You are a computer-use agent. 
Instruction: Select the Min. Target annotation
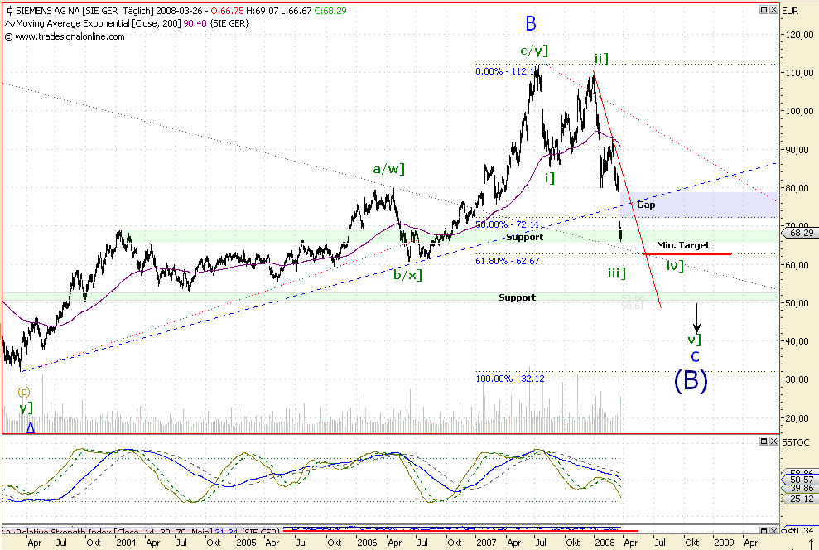(x=683, y=245)
